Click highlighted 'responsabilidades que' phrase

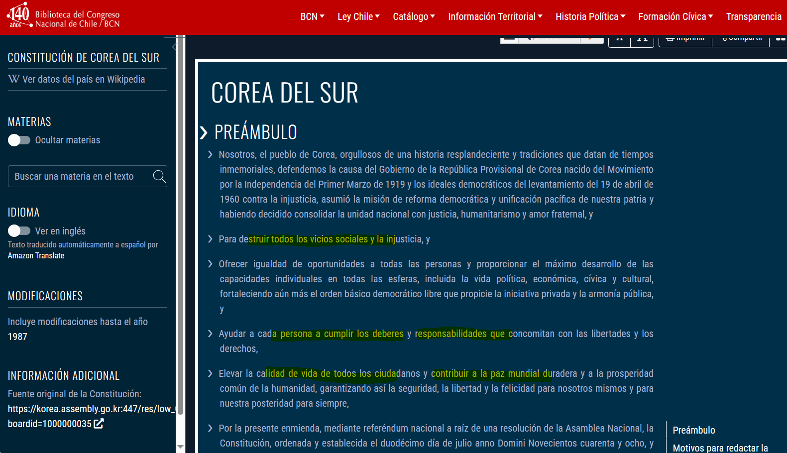460,334
